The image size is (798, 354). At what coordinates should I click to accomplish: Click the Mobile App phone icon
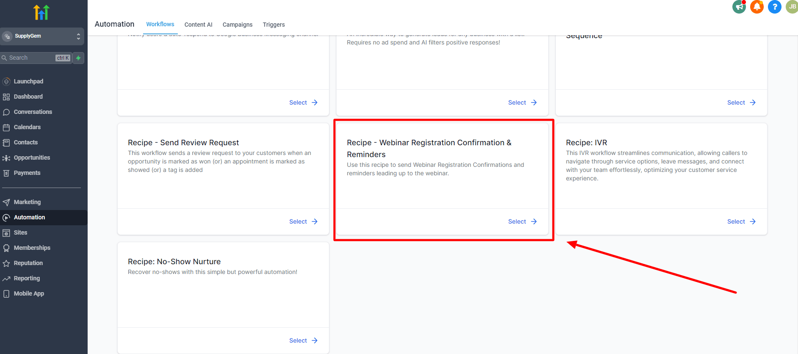pos(6,294)
